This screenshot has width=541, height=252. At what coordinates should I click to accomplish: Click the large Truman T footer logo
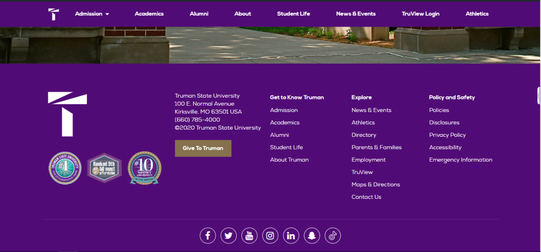[x=68, y=114]
